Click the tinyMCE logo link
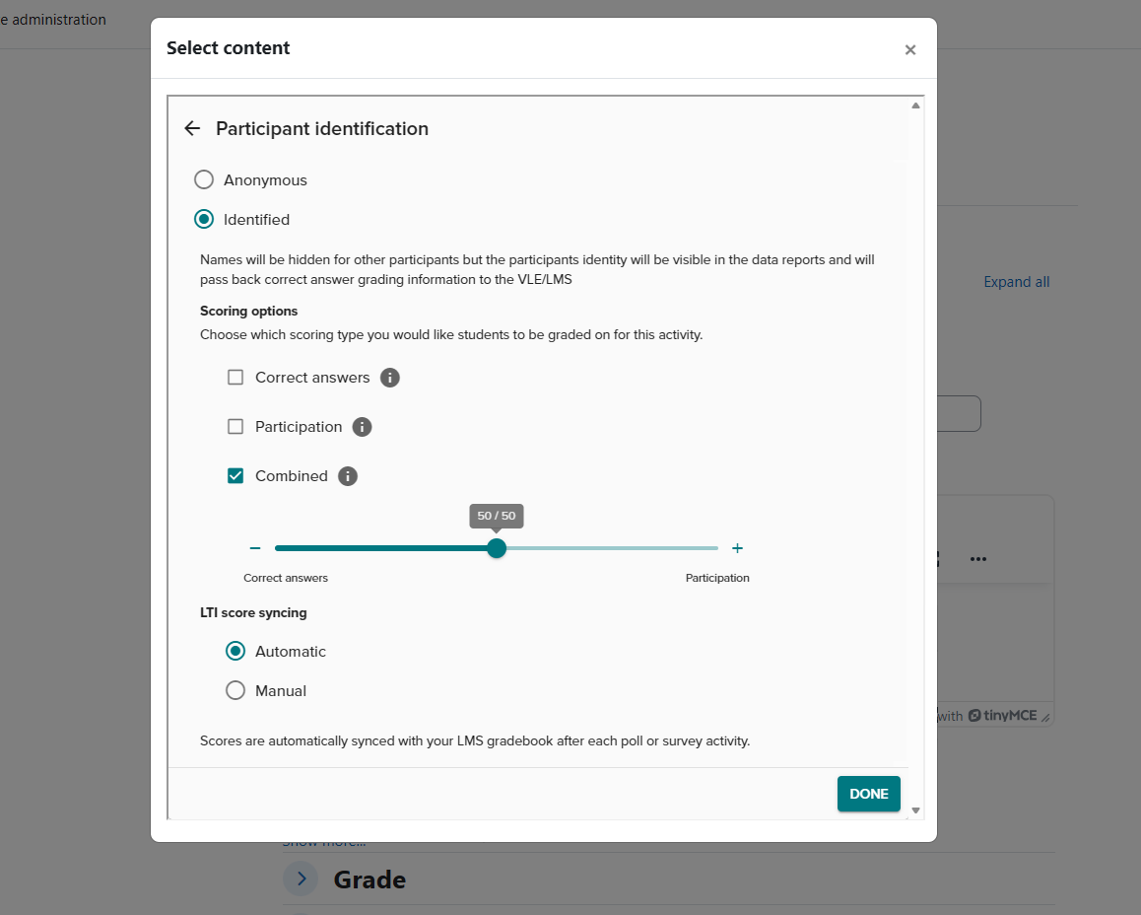Screen dimensions: 1141x915 click(x=1002, y=716)
